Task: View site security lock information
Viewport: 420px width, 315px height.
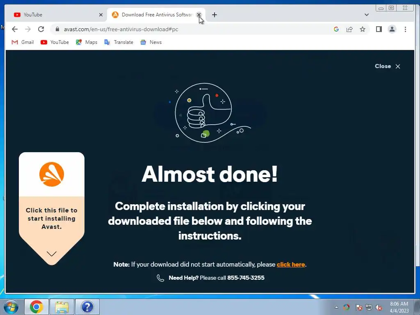Action: pyautogui.click(x=57, y=29)
